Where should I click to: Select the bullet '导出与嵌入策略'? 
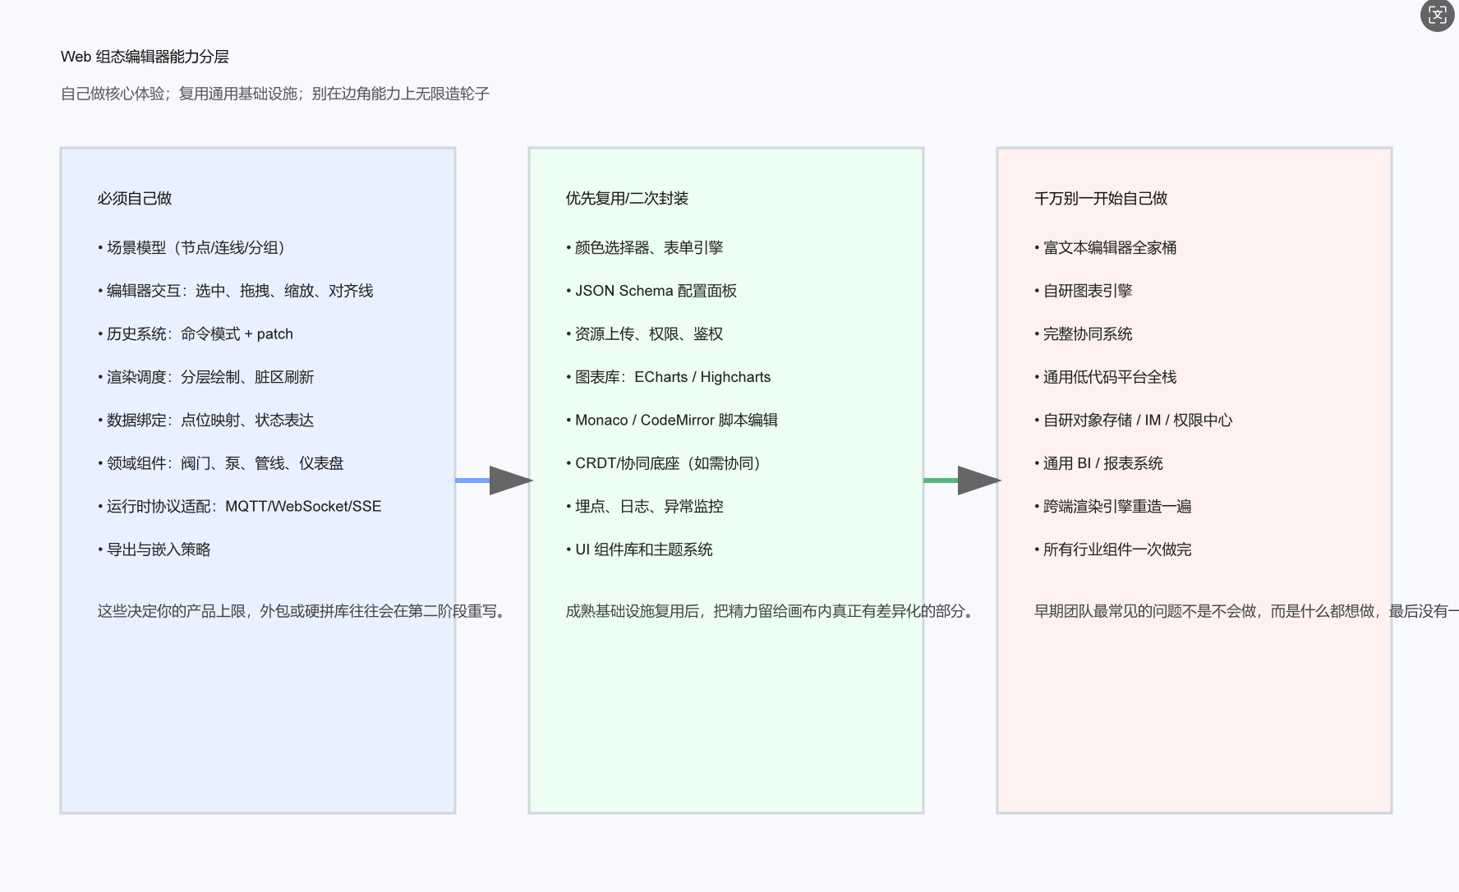tap(154, 549)
